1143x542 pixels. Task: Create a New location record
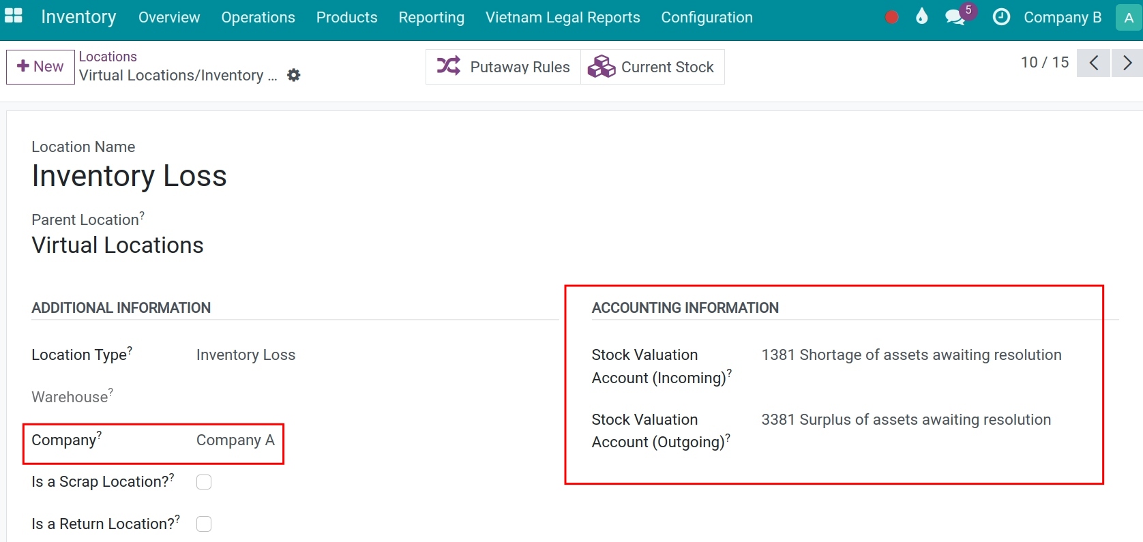(x=40, y=67)
